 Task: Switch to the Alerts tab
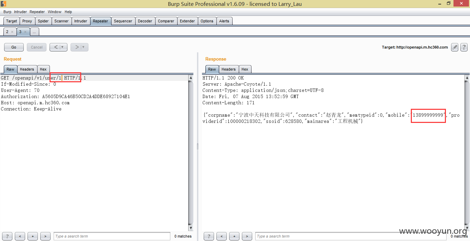point(224,21)
